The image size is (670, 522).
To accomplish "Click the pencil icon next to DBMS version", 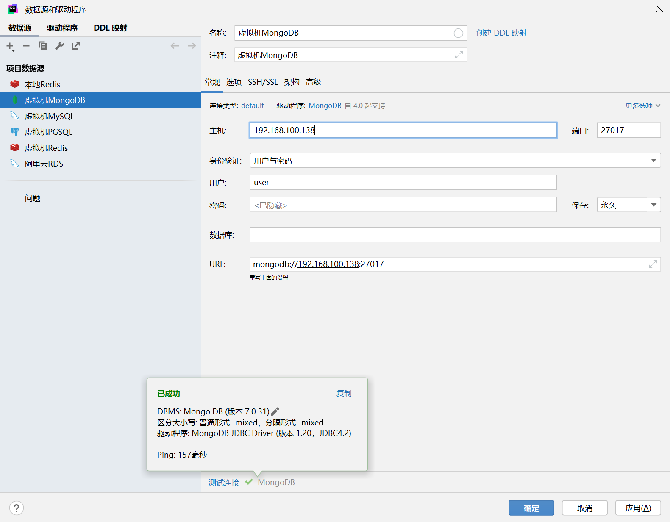I will tap(275, 411).
